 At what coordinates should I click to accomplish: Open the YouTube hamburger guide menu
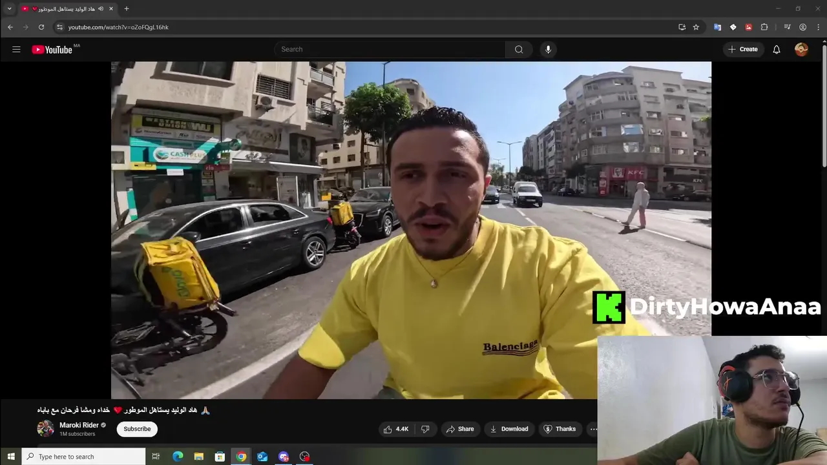[x=16, y=49]
